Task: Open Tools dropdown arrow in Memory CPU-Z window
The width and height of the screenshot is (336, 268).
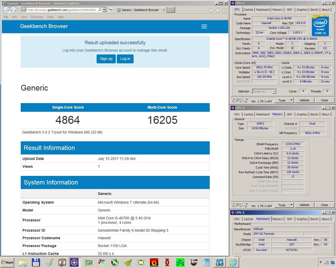Action: click(x=291, y=205)
